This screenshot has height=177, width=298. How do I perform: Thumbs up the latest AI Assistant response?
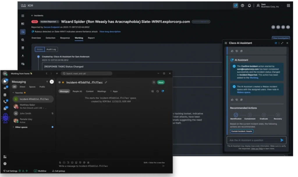click(x=232, y=100)
